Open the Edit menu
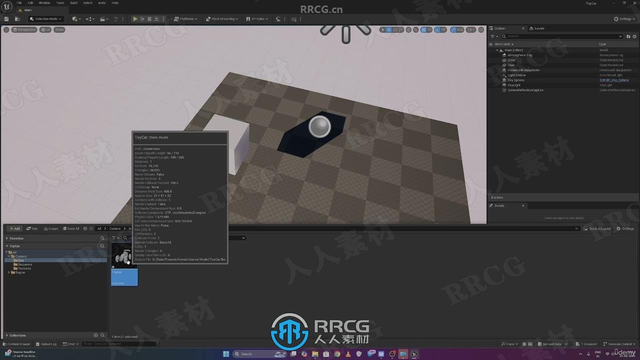Image resolution: width=640 pixels, height=360 pixels. 30,3
